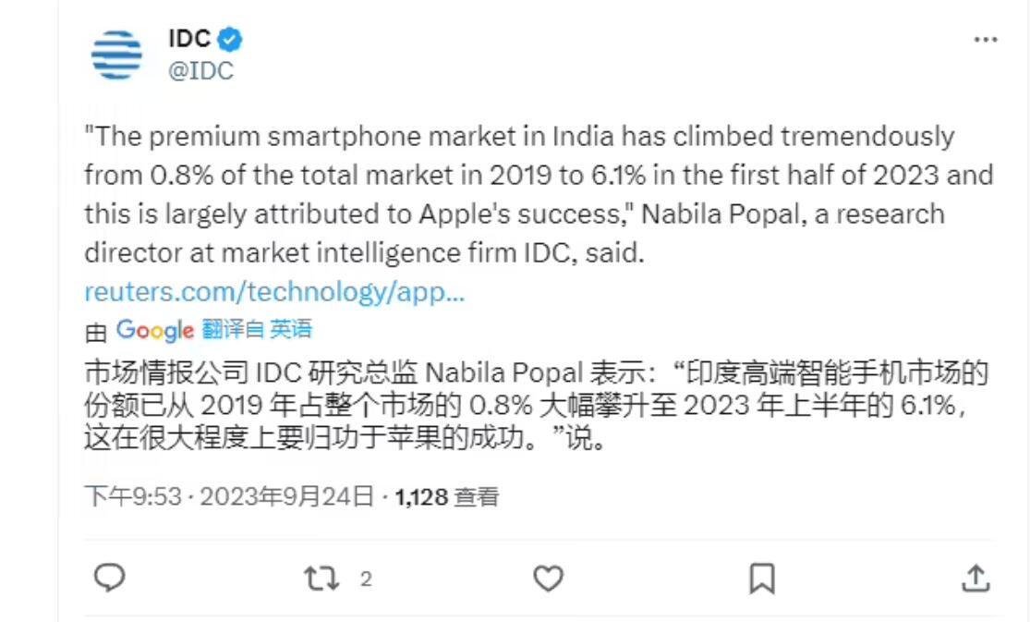Reply to the IDC tweet
The width and height of the screenshot is (1030, 622).
[110, 579]
